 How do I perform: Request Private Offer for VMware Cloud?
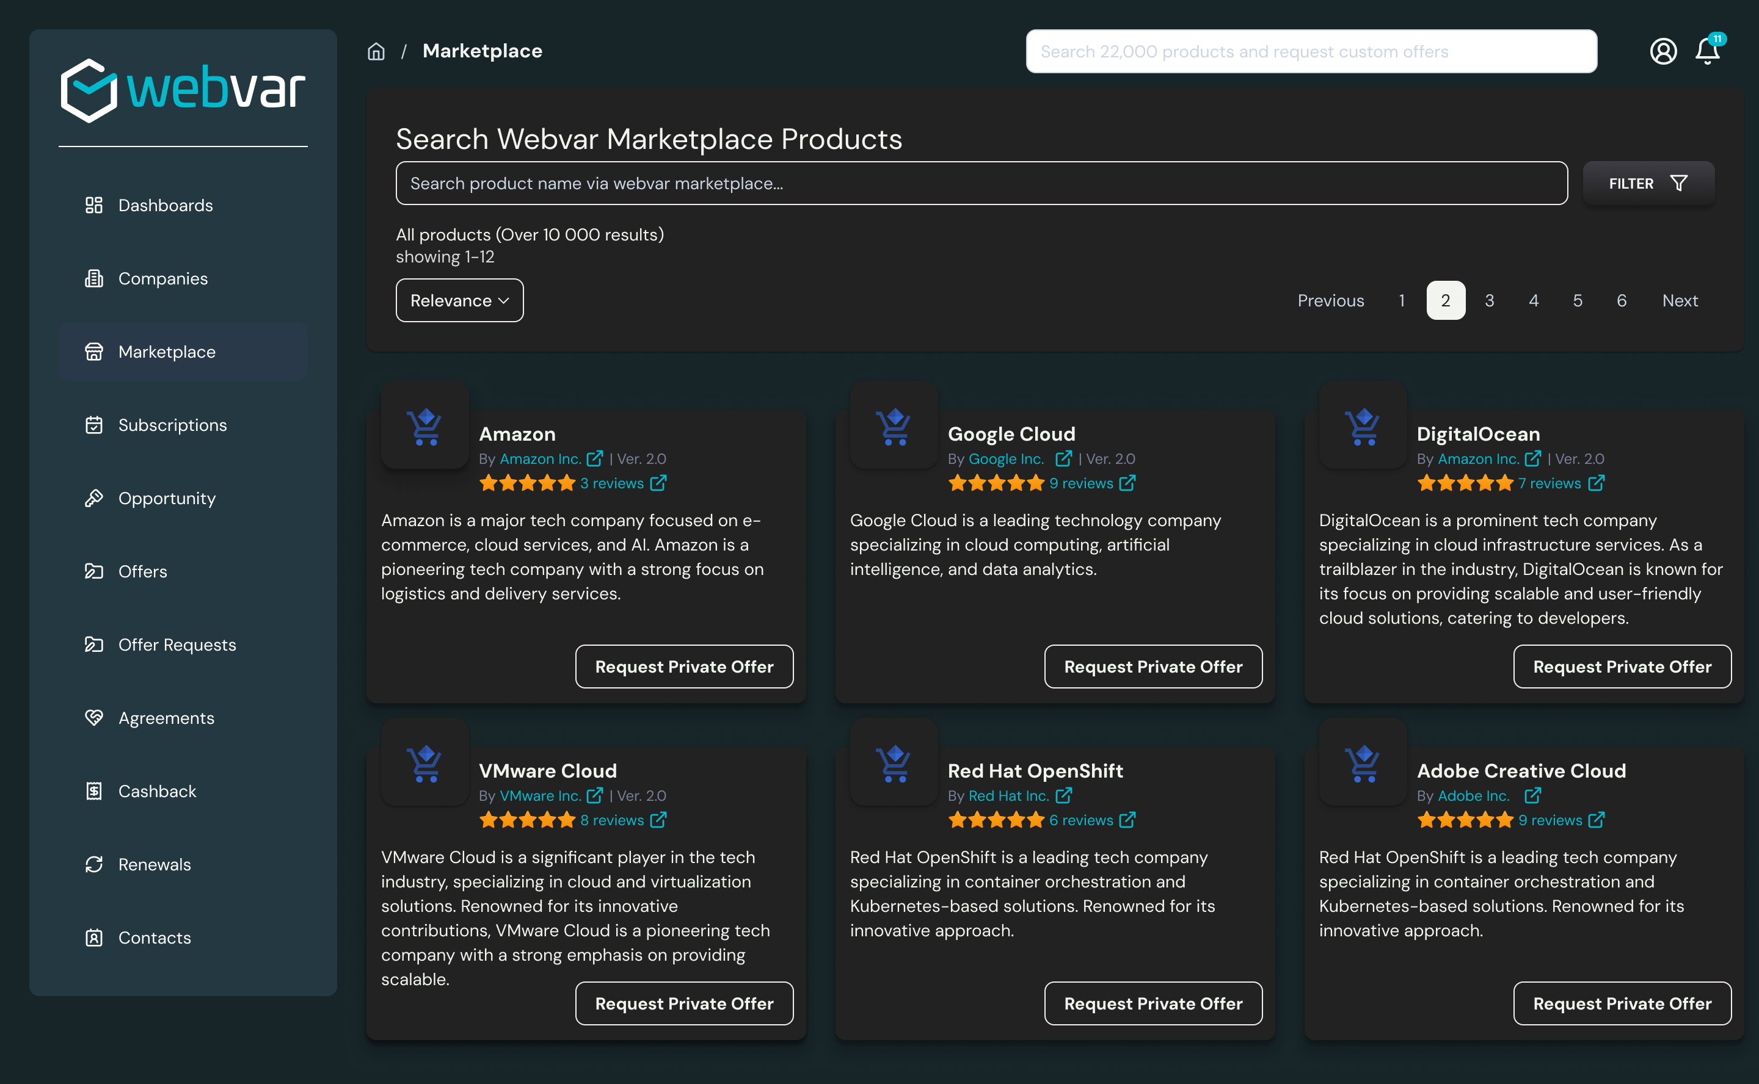(683, 1003)
